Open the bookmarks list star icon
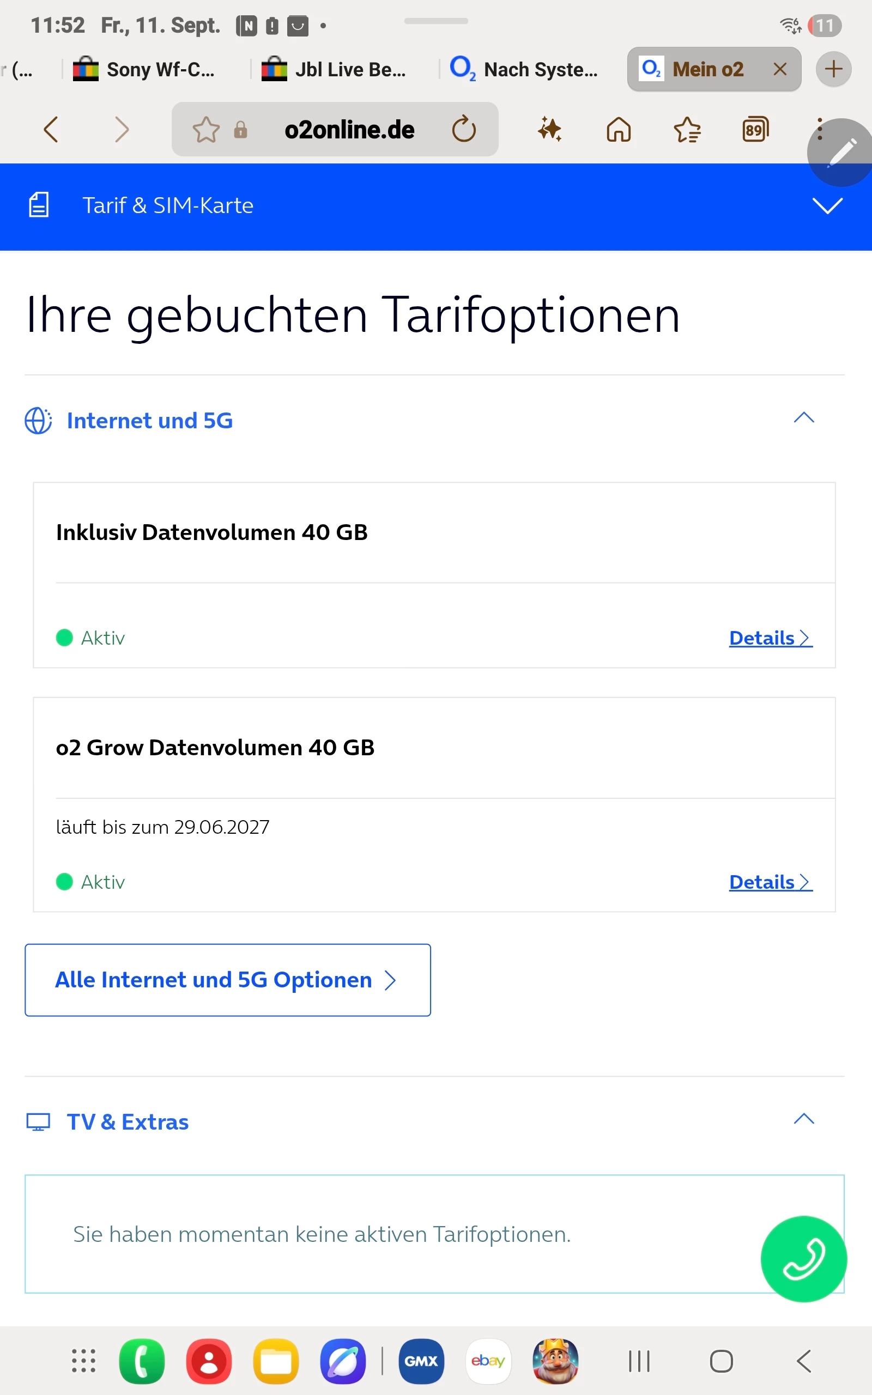This screenshot has width=872, height=1395. tap(687, 129)
